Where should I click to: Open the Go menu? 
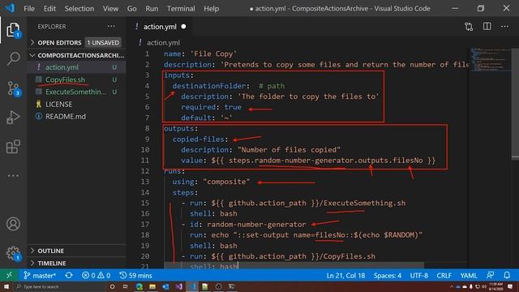tap(131, 9)
